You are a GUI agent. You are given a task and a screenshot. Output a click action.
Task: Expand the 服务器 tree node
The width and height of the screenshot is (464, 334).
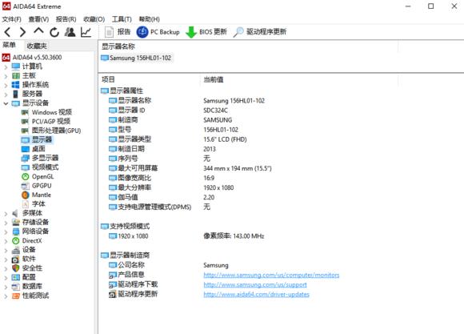(x=6, y=95)
